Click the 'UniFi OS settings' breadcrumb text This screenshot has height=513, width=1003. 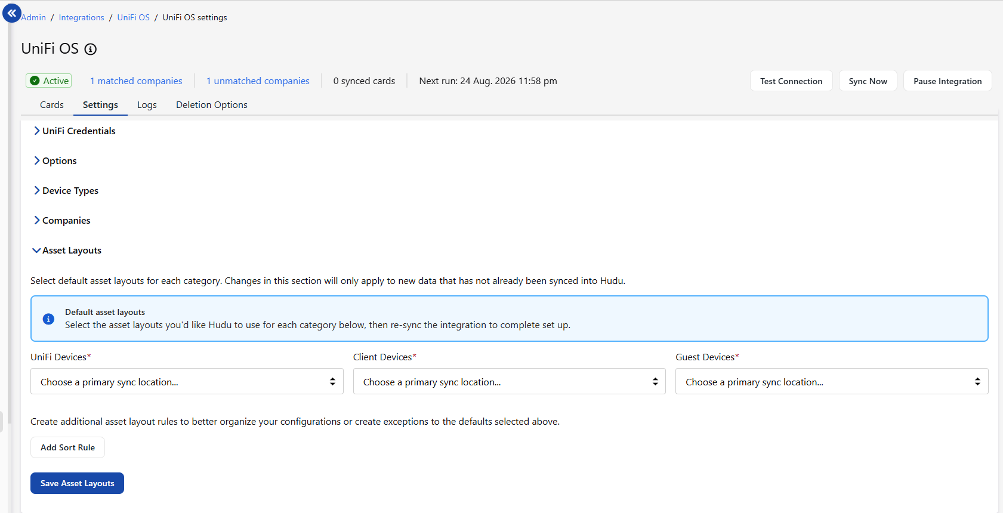click(x=195, y=18)
